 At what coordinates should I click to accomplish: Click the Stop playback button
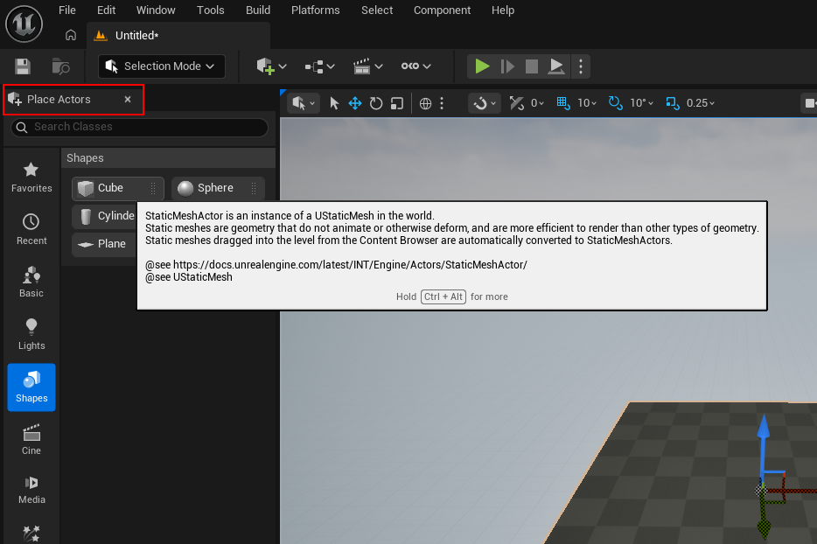(x=532, y=66)
